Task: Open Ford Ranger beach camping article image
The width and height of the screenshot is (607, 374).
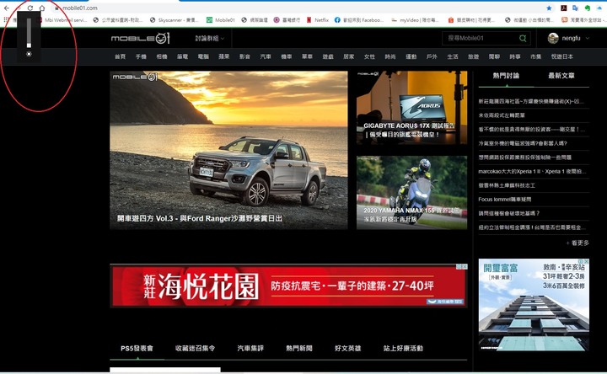Action: click(x=228, y=150)
